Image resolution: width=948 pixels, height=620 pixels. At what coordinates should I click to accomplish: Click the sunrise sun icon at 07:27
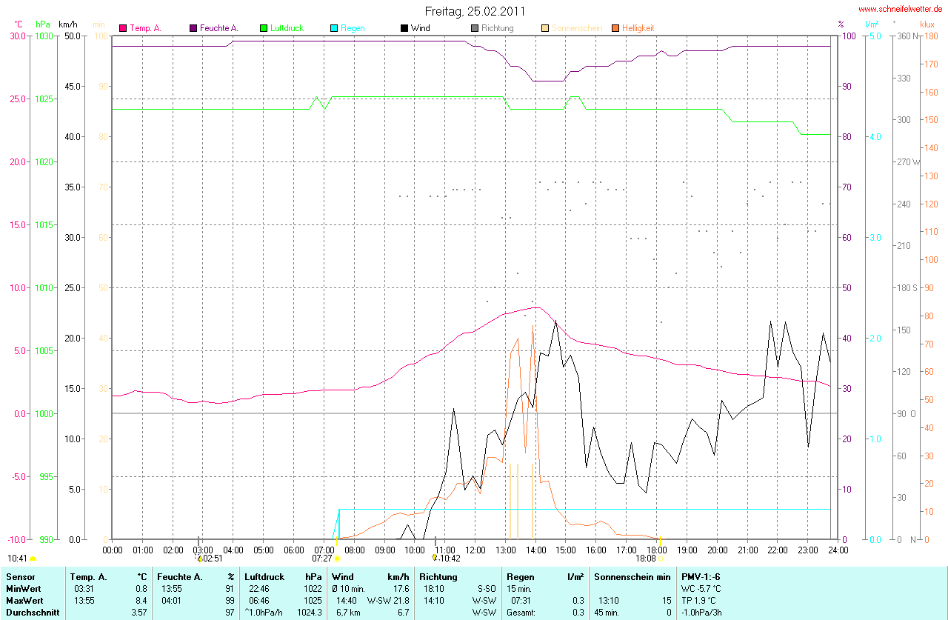[x=337, y=559]
